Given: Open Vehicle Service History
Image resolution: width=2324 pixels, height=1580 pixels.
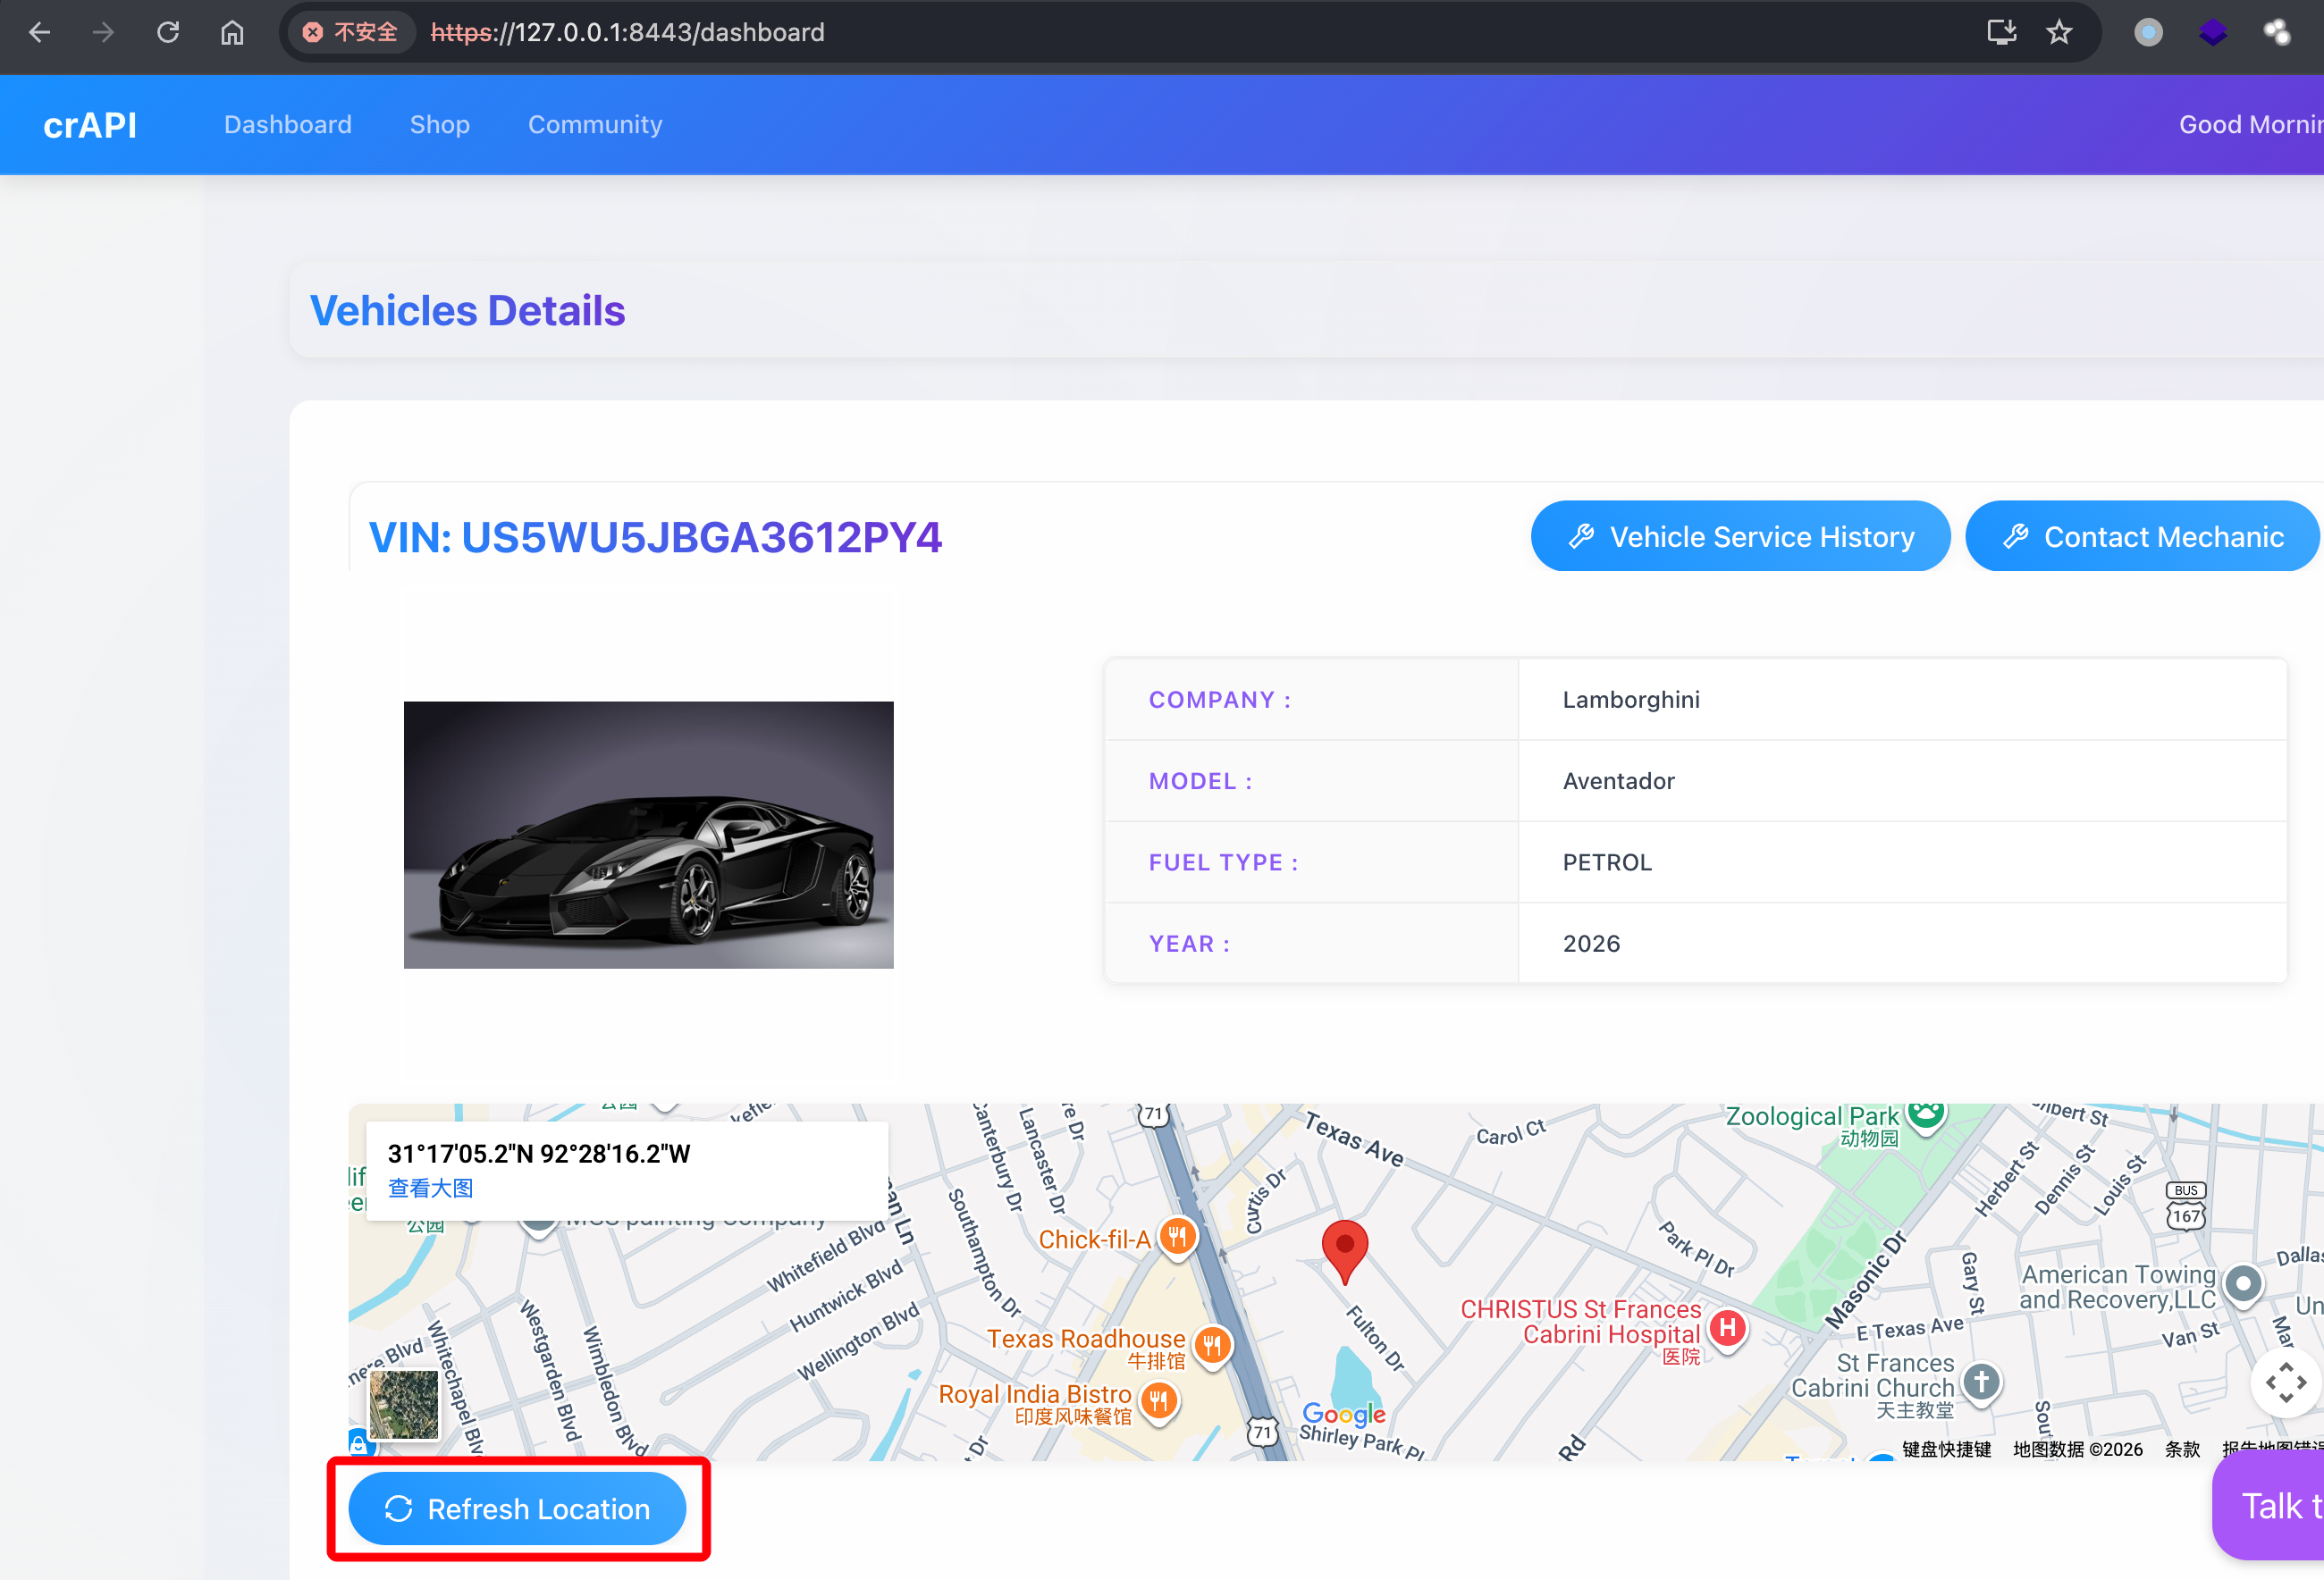Looking at the screenshot, I should click(x=1740, y=537).
